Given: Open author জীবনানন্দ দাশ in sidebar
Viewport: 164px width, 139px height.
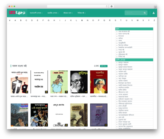Looking at the screenshot, I should pyautogui.click(x=123, y=92).
